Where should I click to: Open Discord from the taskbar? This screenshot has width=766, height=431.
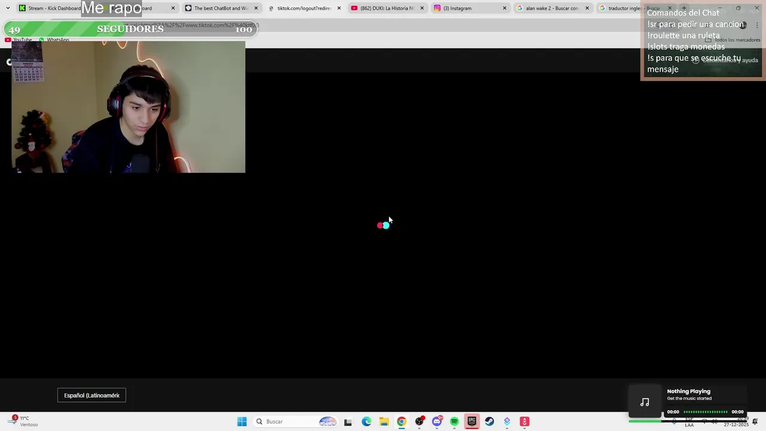(x=437, y=421)
